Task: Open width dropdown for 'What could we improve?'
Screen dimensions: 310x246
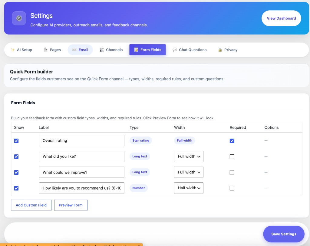Action: point(189,172)
